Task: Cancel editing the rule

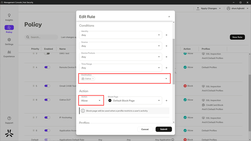Action: (145, 129)
